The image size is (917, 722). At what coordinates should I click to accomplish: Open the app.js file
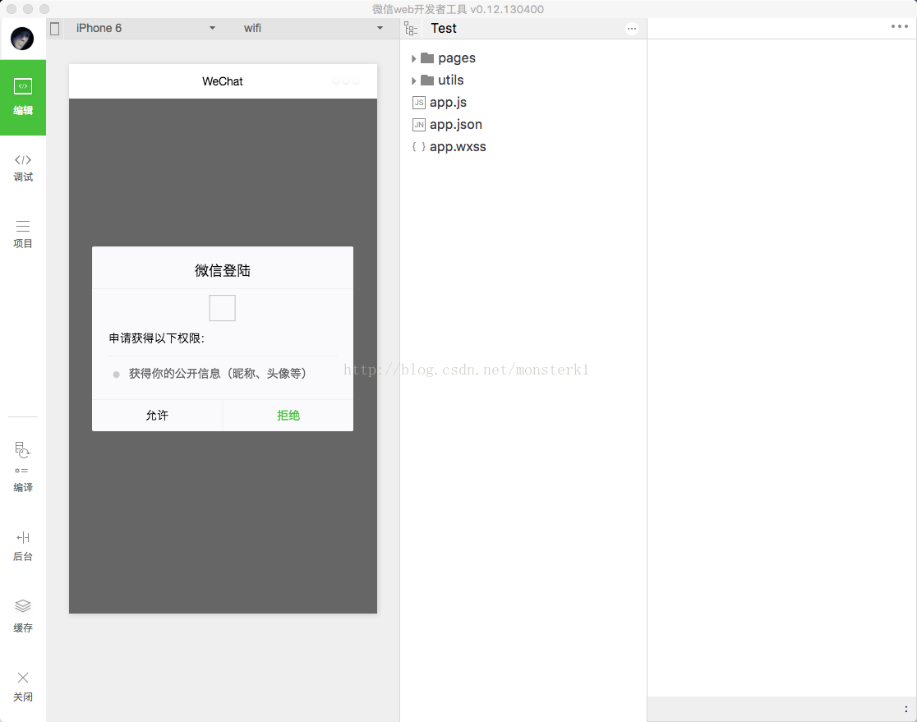pos(448,103)
